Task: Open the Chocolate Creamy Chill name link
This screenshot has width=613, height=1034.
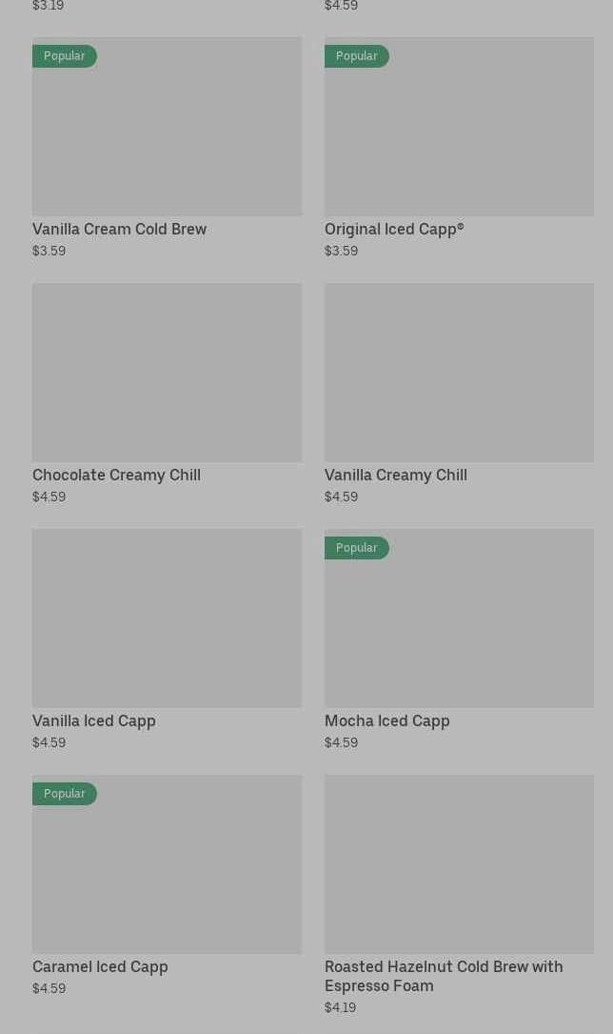Action: click(116, 475)
